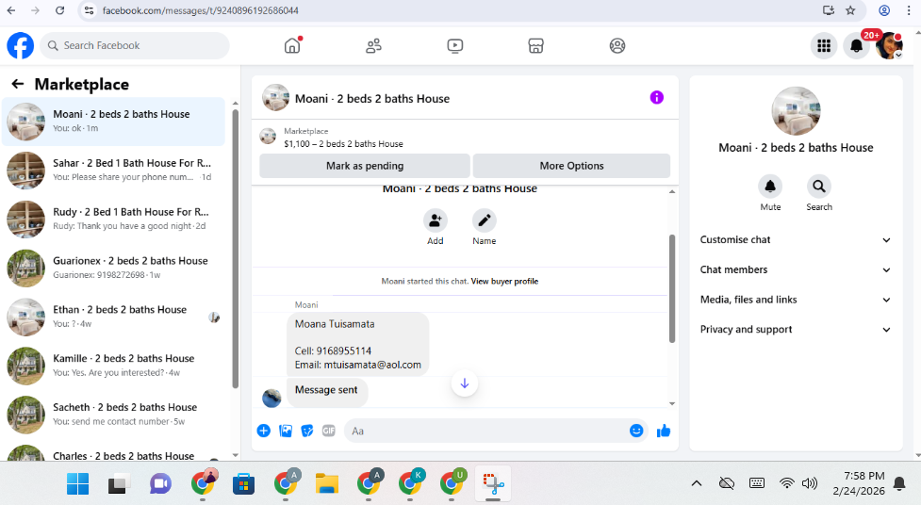Screen dimensions: 921x505
Task: Open the $1,100 listing link
Action: pos(344,144)
